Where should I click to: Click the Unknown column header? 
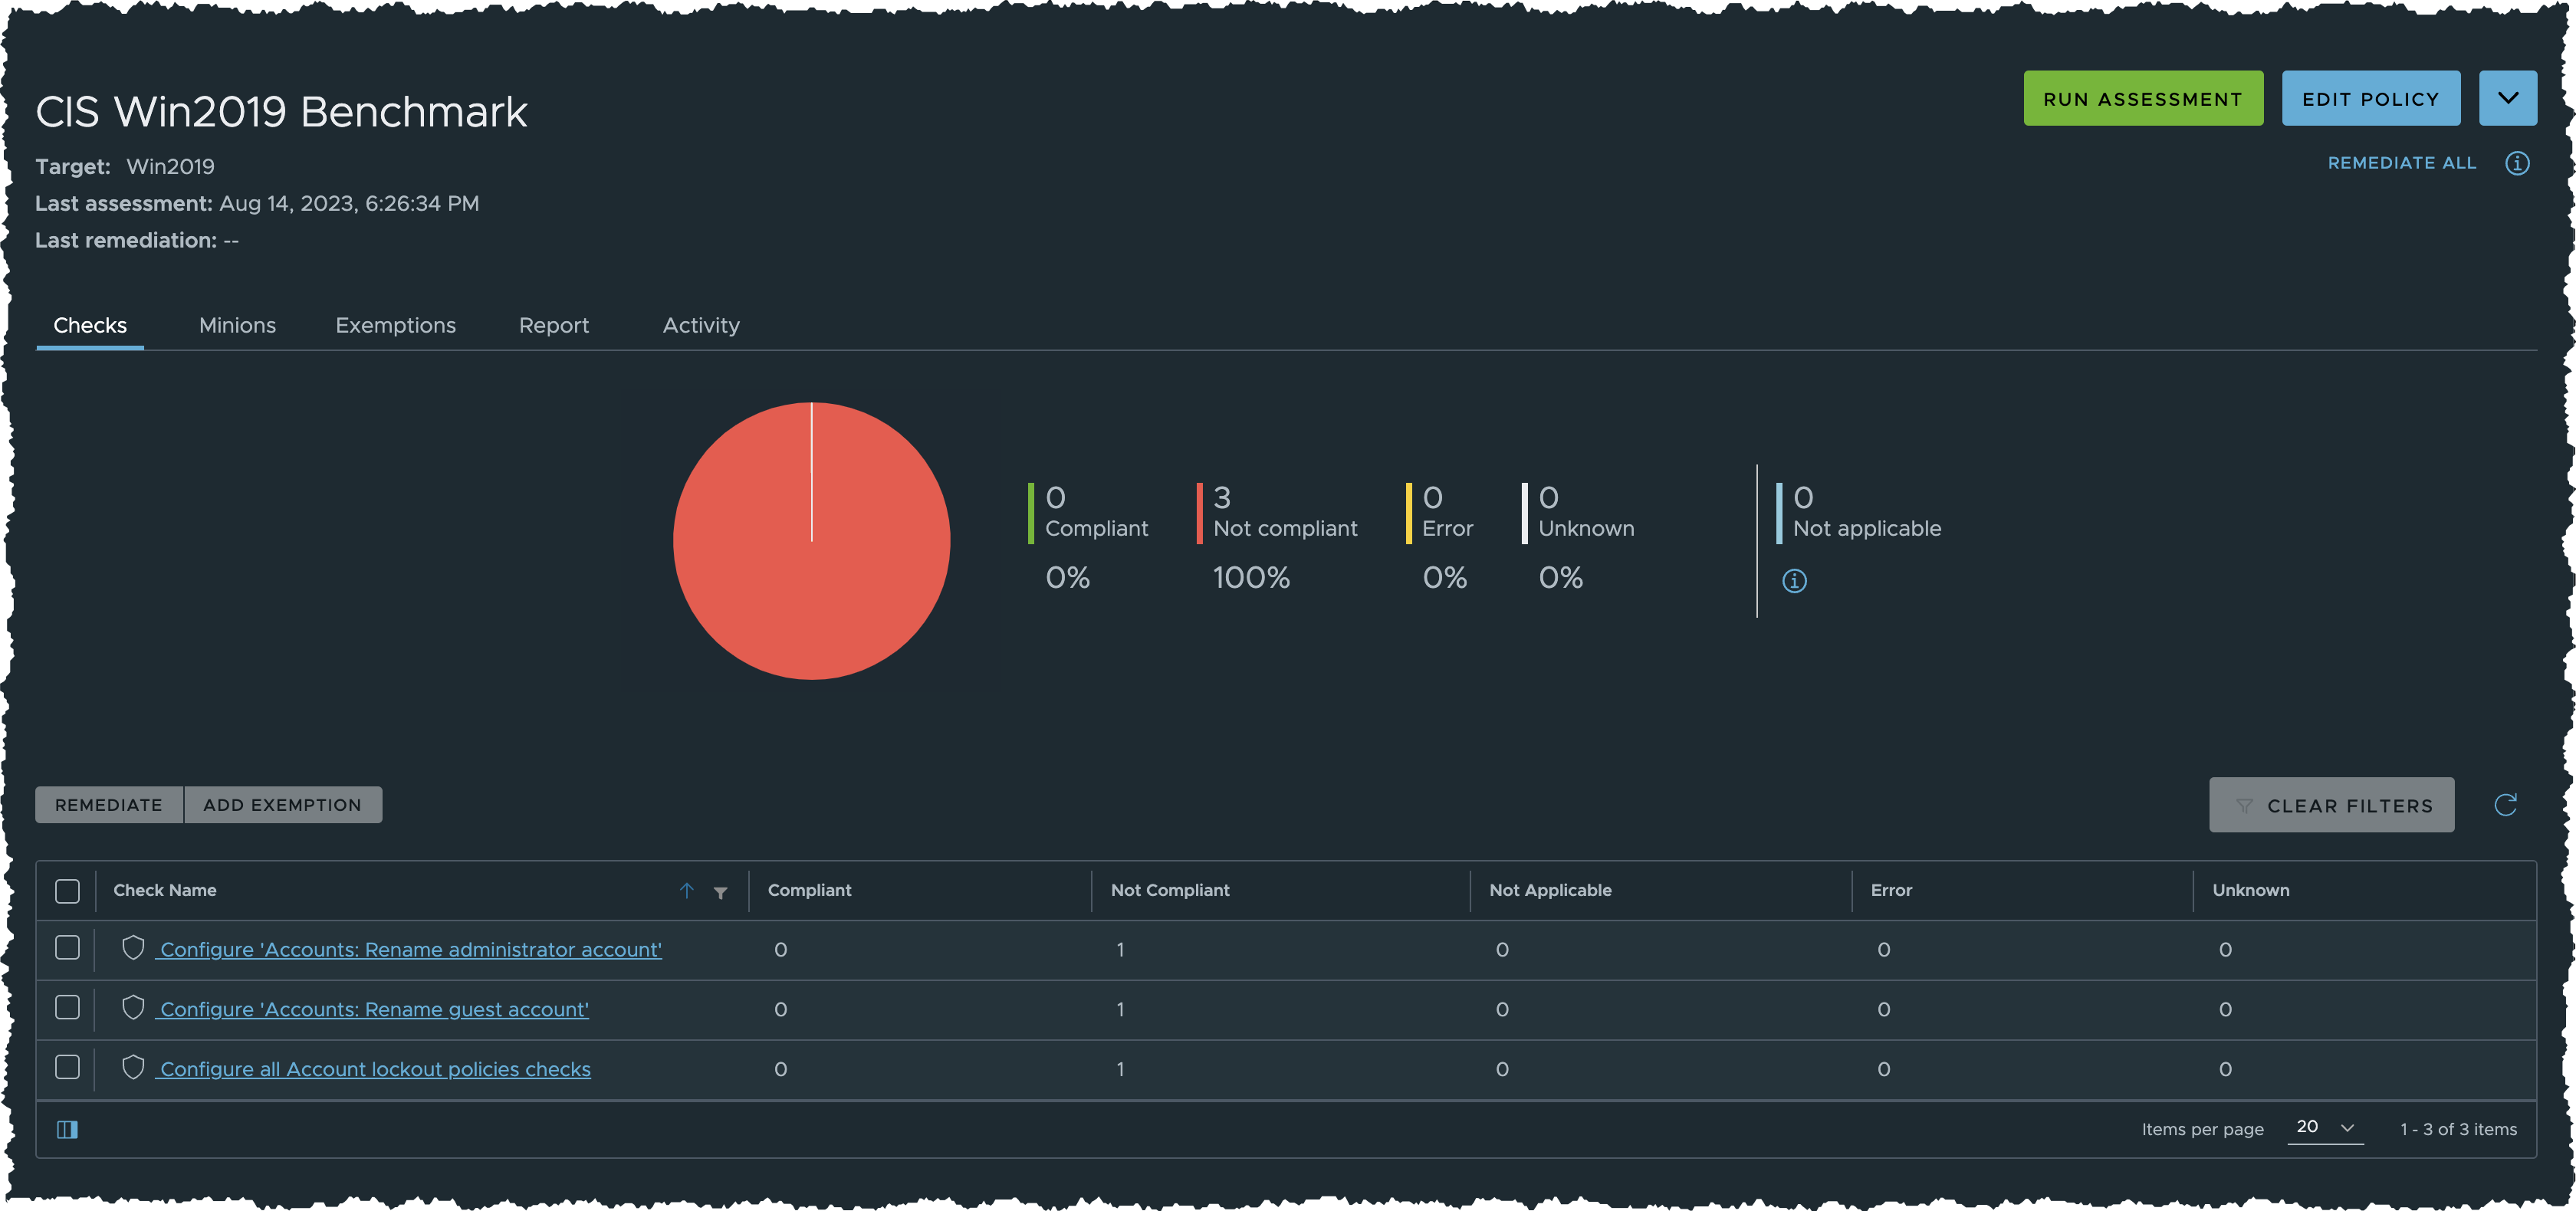coord(2250,890)
